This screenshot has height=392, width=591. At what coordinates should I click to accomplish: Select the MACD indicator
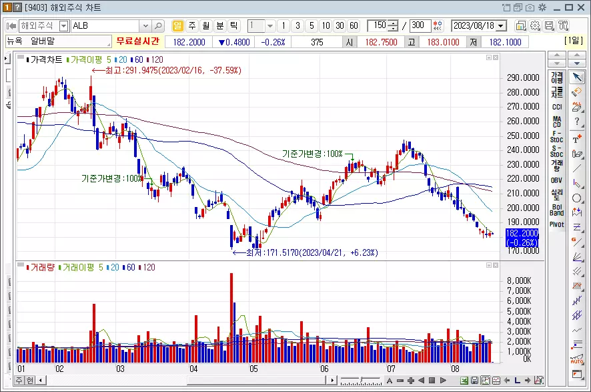(x=557, y=122)
